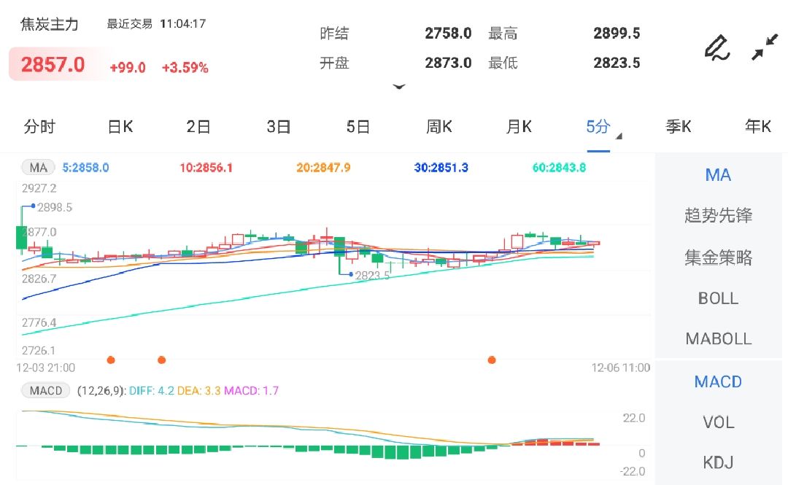Click the 昨结 value 2758.0

point(448,33)
